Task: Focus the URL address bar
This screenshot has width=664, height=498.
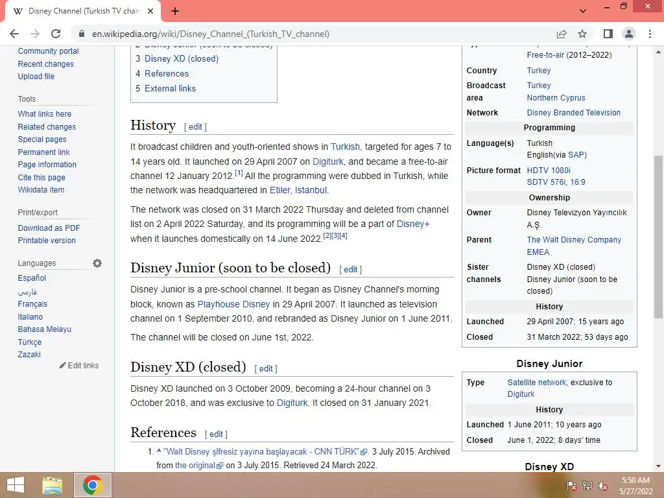Action: (313, 34)
